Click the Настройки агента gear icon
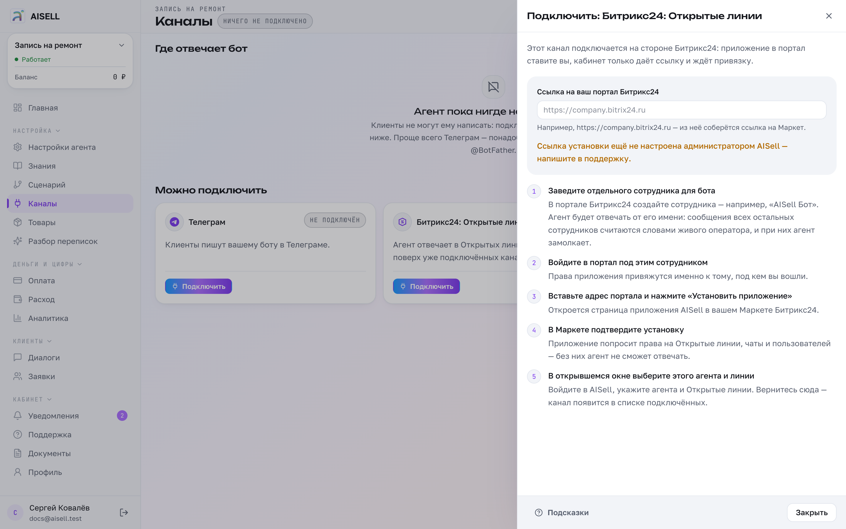This screenshot has height=529, width=846. pyautogui.click(x=18, y=147)
